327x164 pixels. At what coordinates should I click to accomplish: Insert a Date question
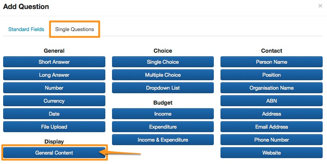click(x=54, y=114)
